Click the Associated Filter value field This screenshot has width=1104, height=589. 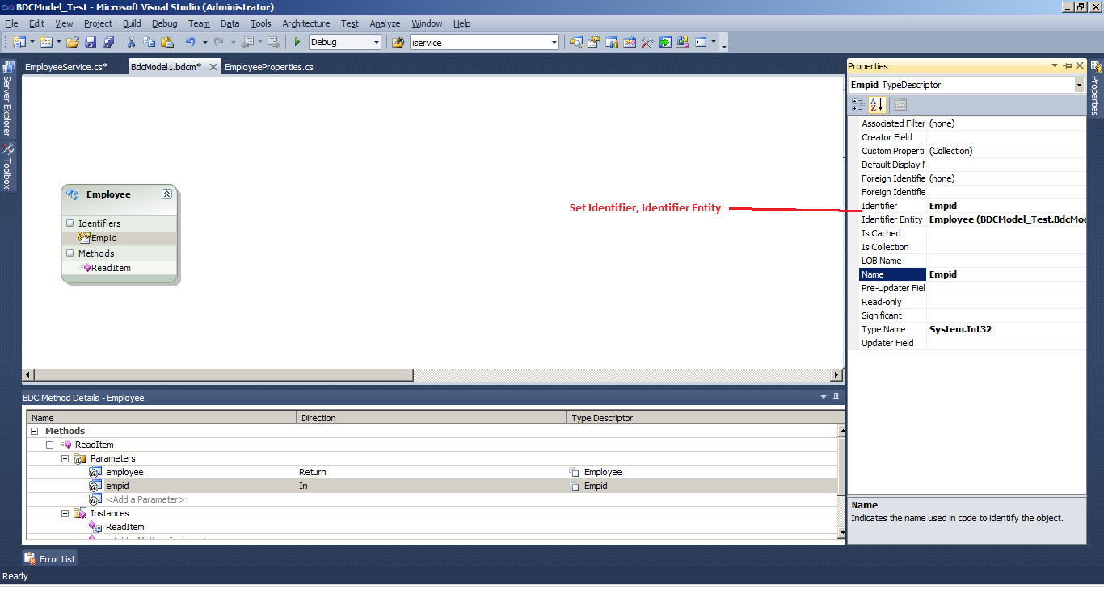1006,123
